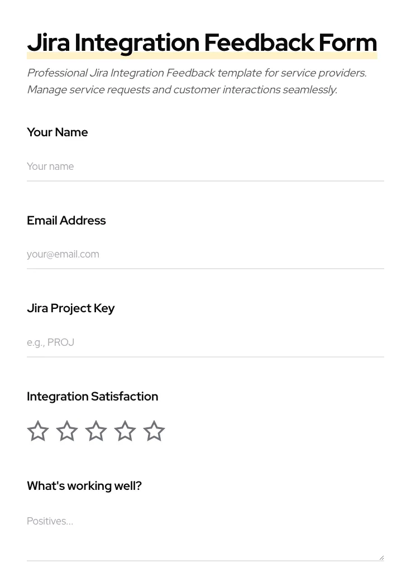This screenshot has width=411, height=572.
Task: Click the middle star of the rating row
Action: 96,431
